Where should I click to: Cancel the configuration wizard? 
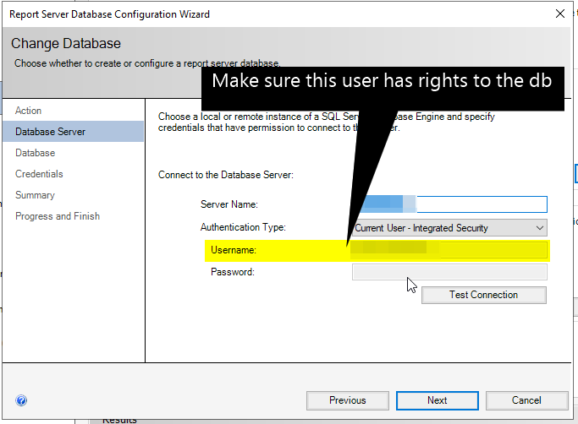point(526,400)
